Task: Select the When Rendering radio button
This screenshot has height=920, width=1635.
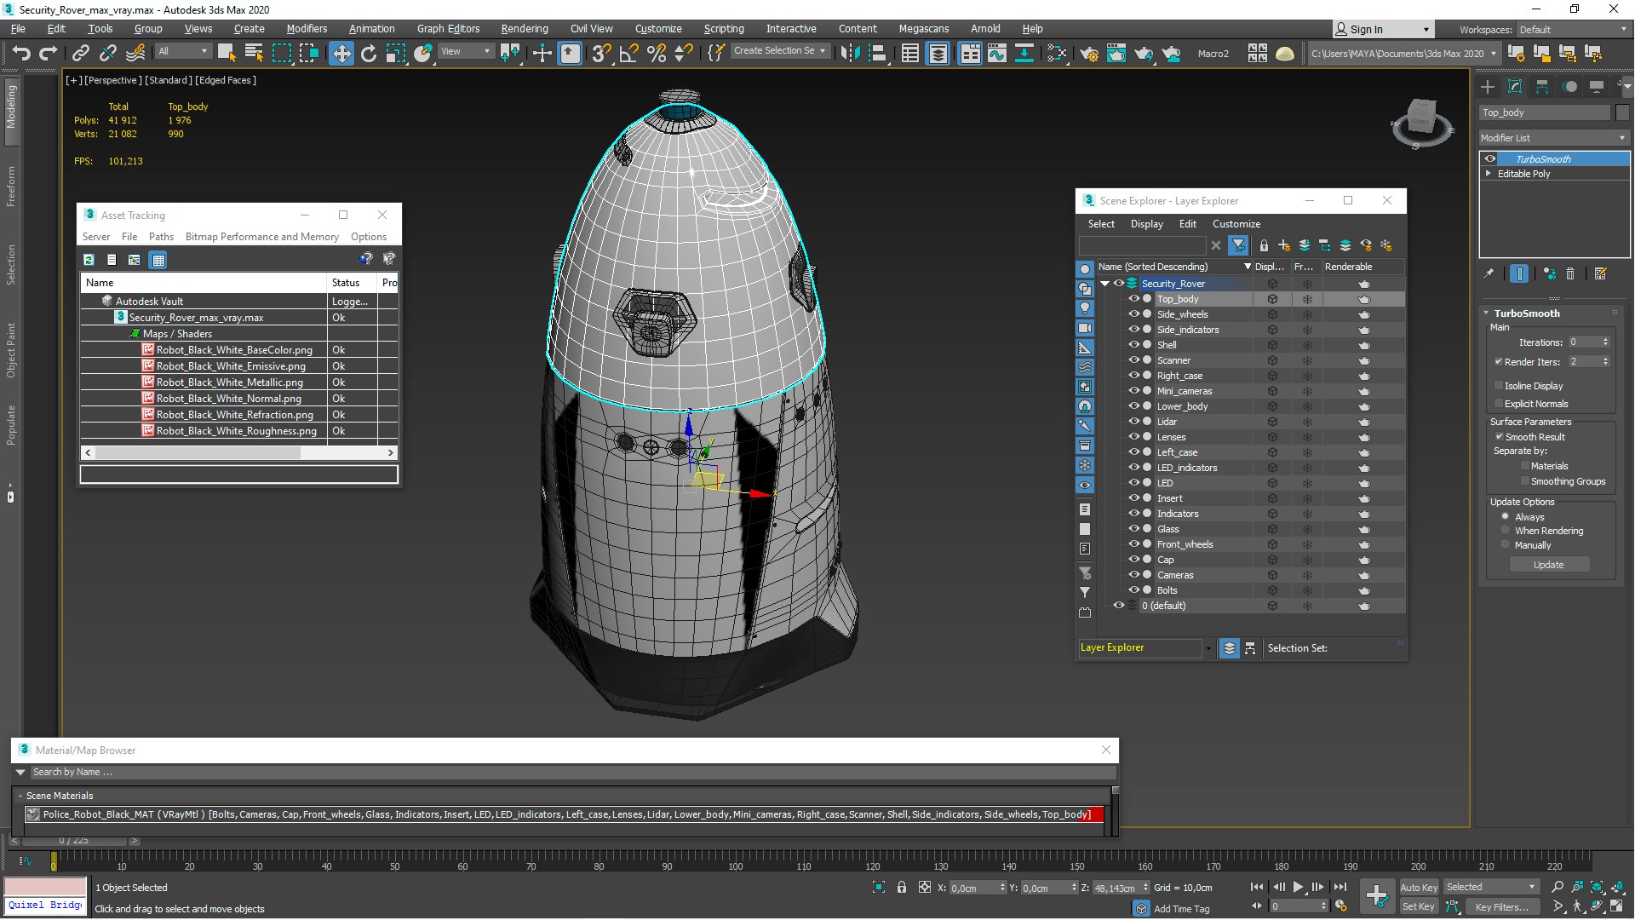Action: tap(1506, 531)
